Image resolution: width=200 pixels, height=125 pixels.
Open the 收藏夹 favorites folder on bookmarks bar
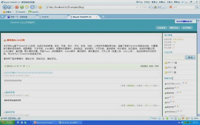pyautogui.click(x=8, y=12)
